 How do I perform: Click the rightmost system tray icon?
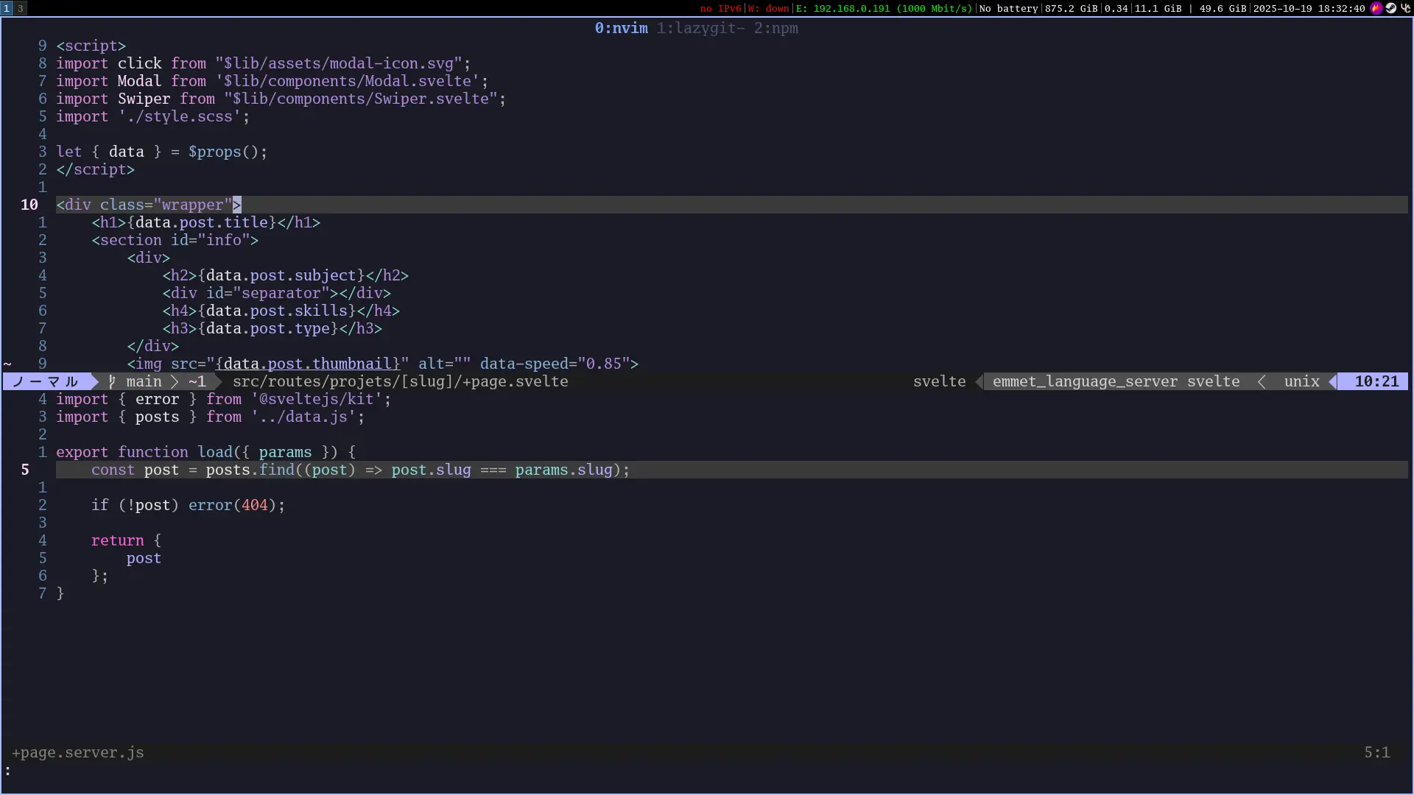click(x=1405, y=8)
